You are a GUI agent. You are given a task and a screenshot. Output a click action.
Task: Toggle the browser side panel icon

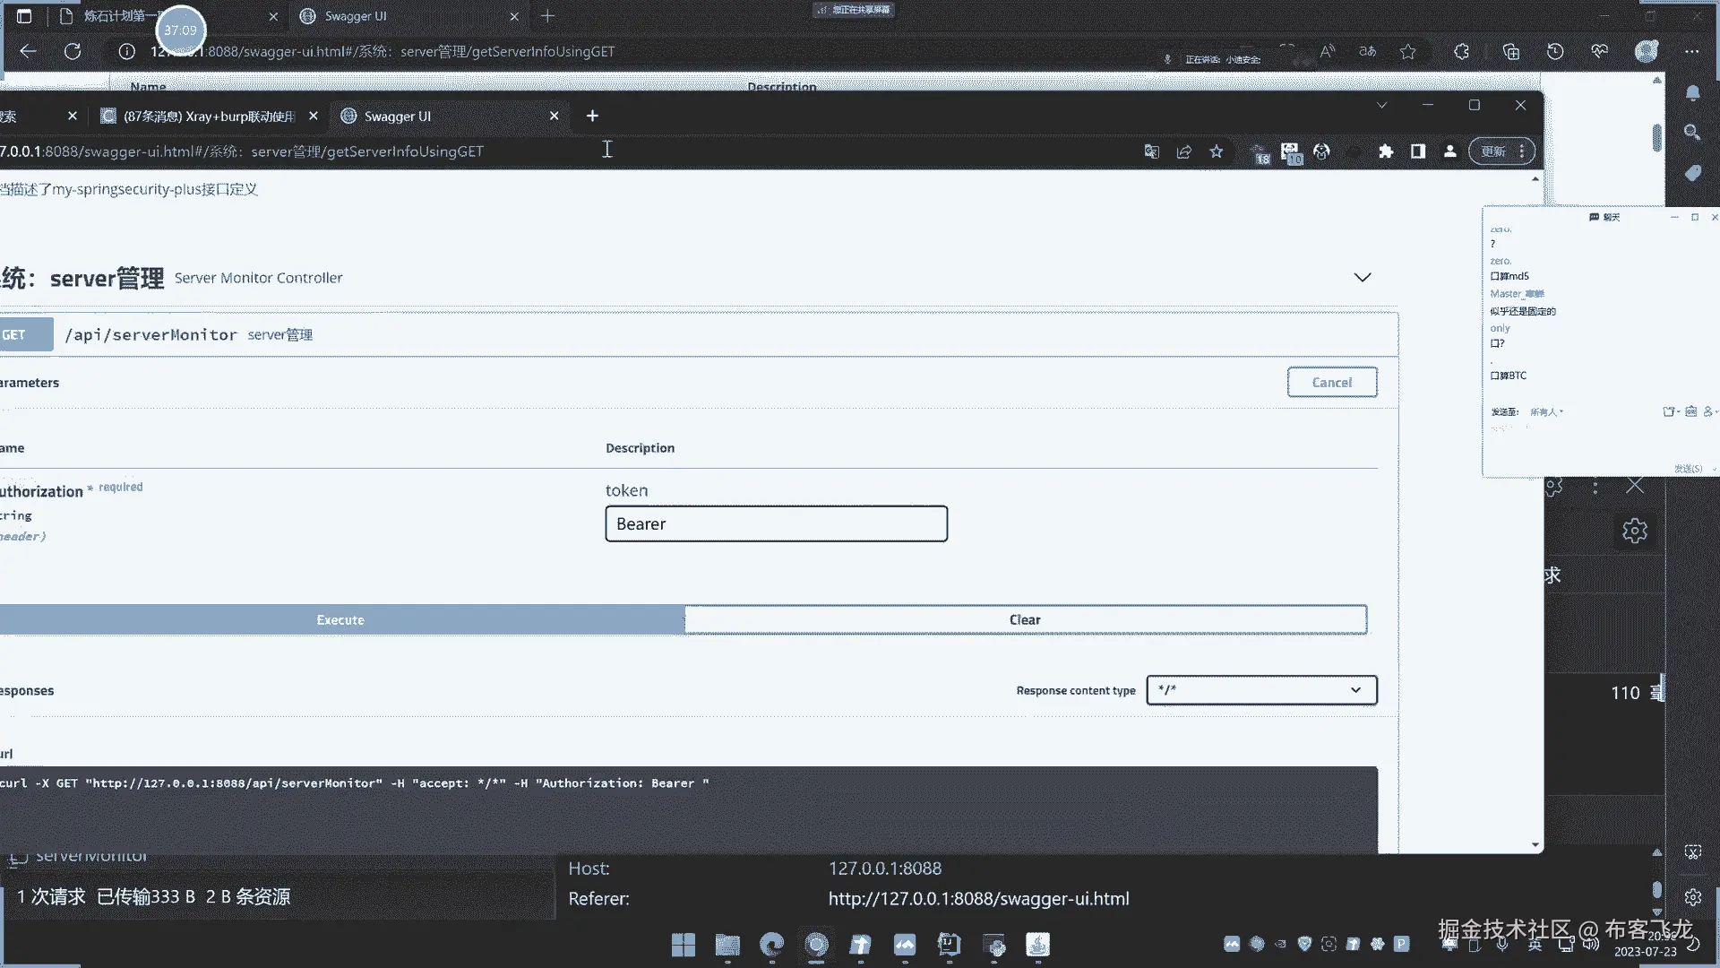1418,151
